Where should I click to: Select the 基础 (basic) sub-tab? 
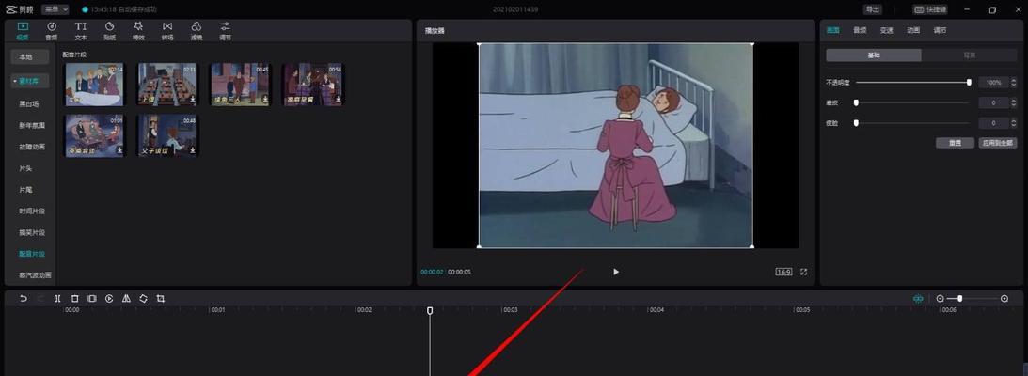[873, 55]
